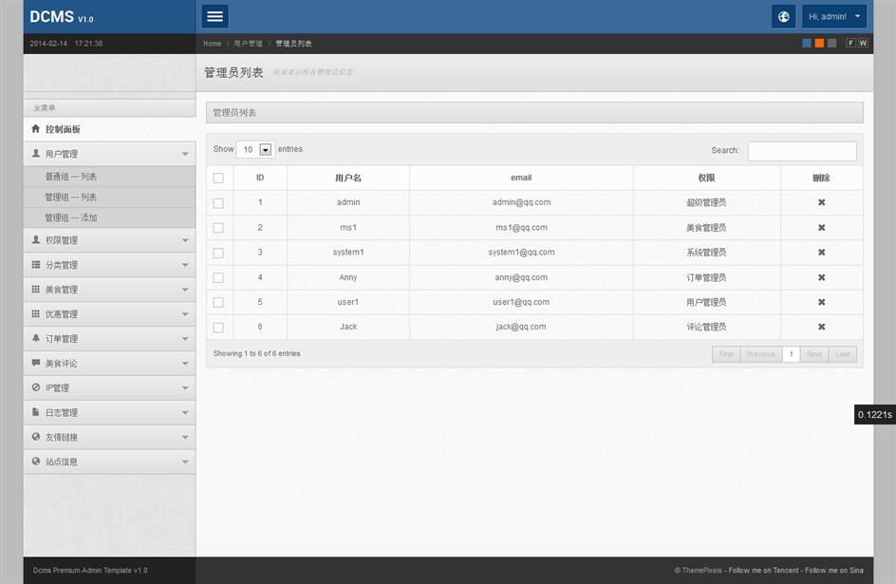Viewport: 896px width, 584px height.
Task: Open the Hi, admin! user dropdown
Action: [x=834, y=16]
